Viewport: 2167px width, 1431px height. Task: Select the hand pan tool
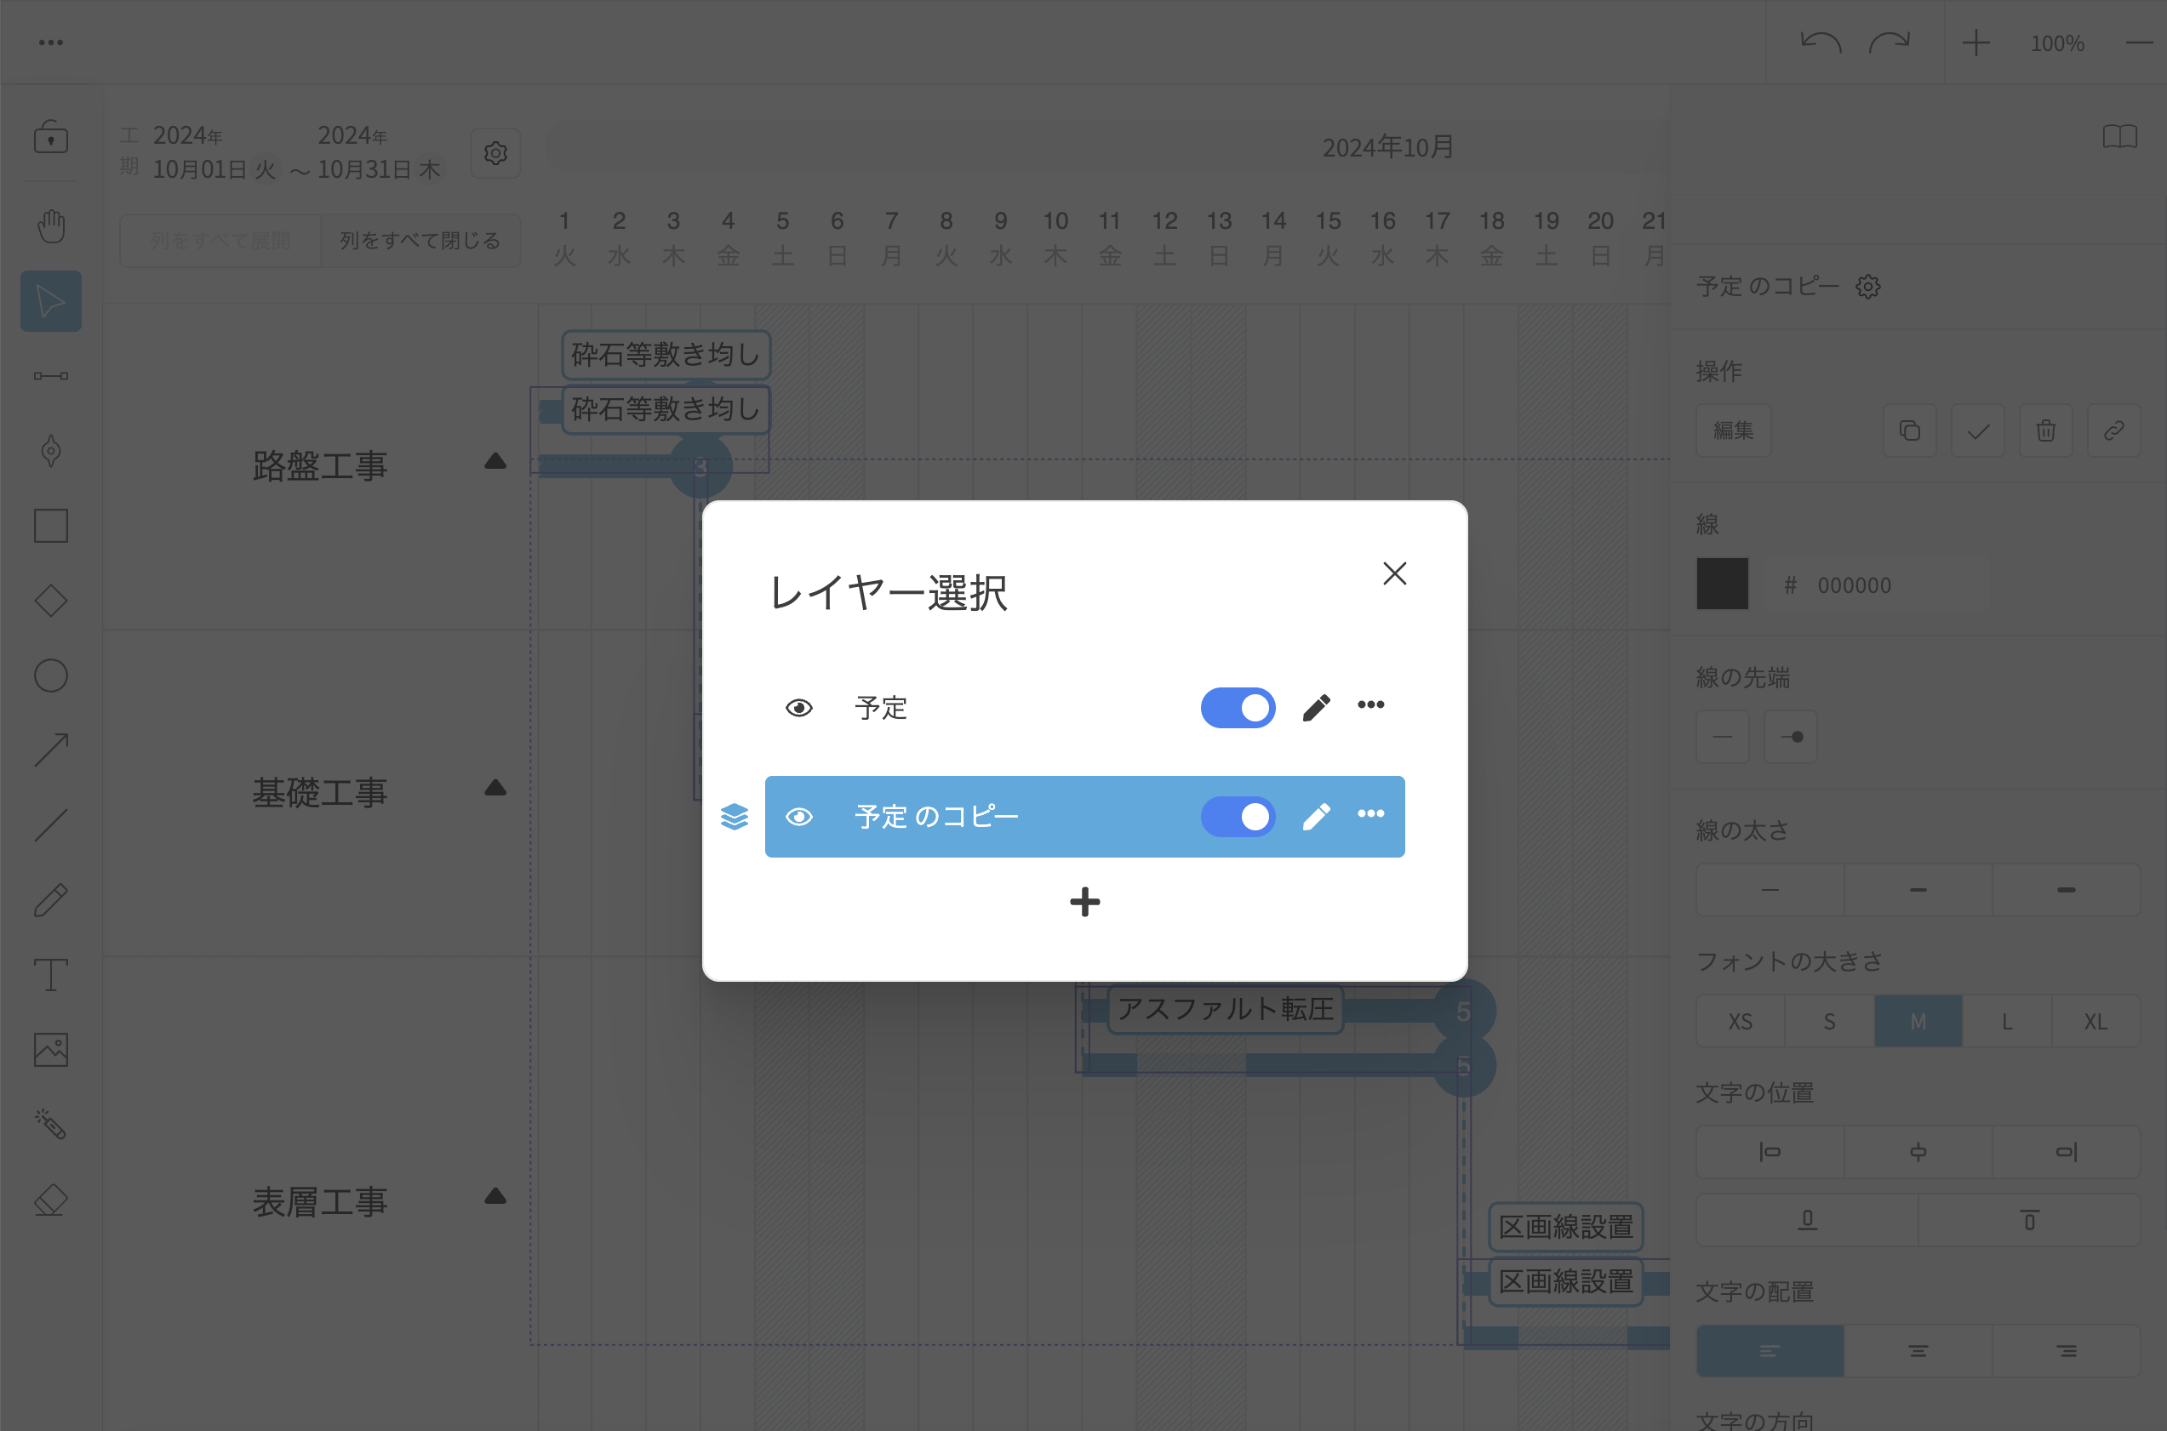coord(51,225)
